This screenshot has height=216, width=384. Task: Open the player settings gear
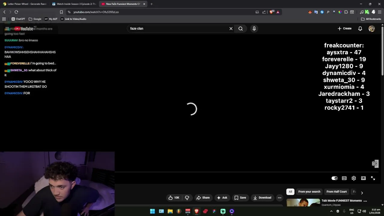[x=354, y=178]
